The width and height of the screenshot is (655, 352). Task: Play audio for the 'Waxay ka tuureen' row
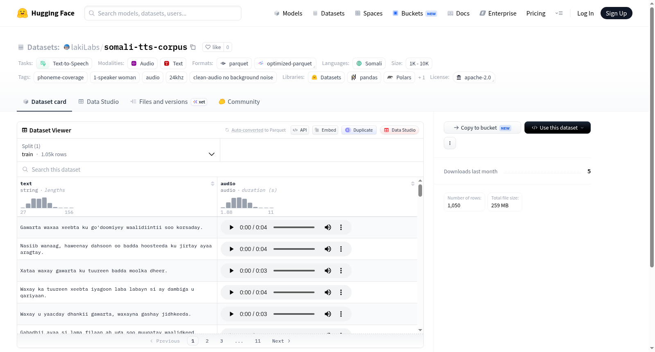(x=231, y=292)
